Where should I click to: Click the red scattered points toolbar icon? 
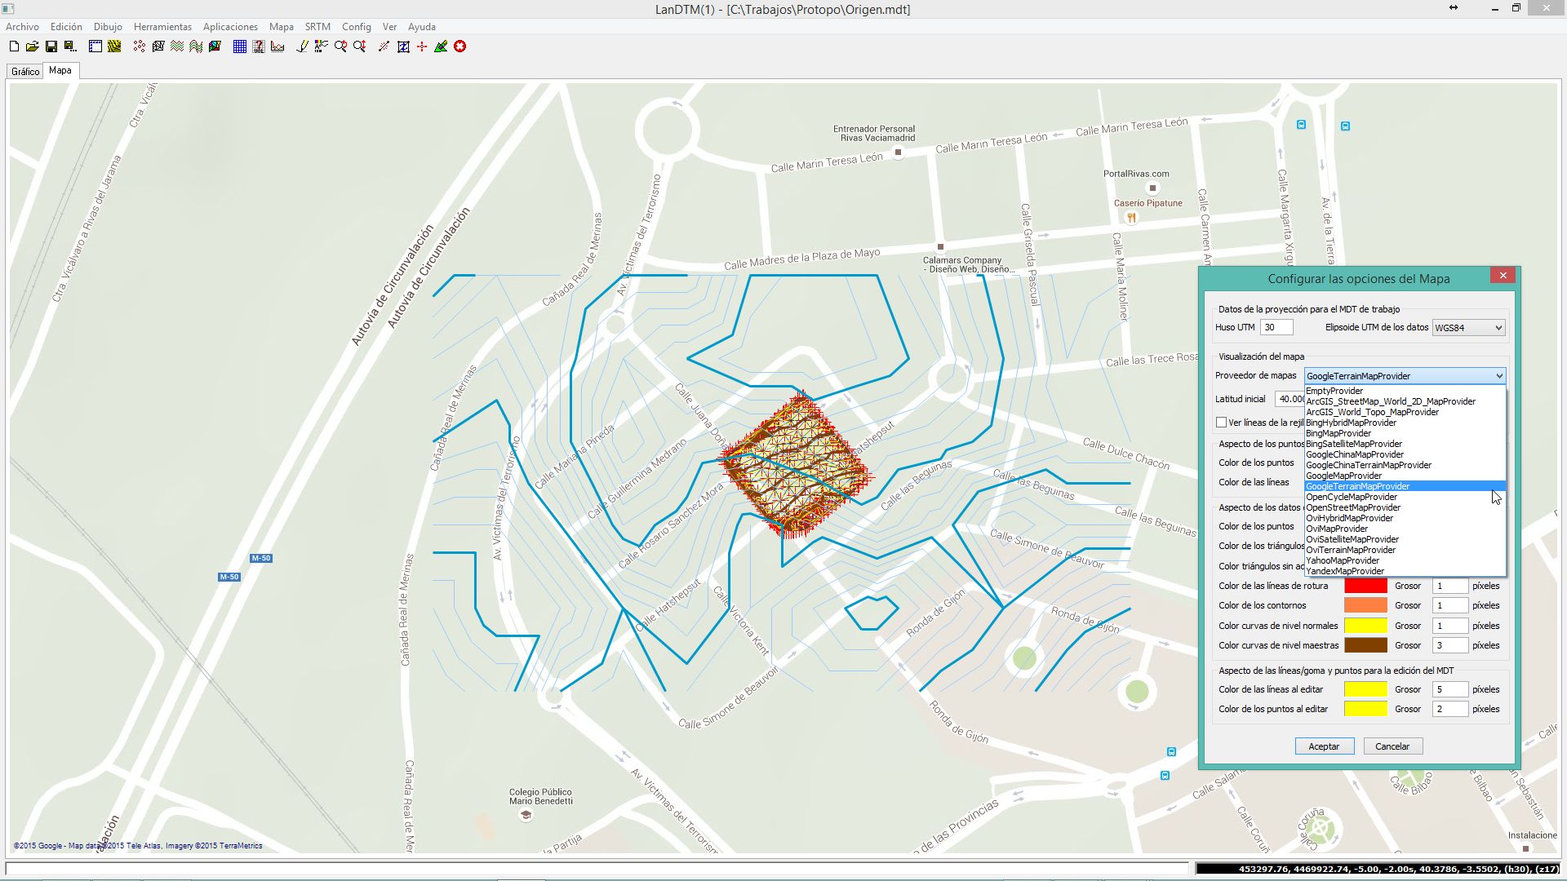pyautogui.click(x=140, y=46)
